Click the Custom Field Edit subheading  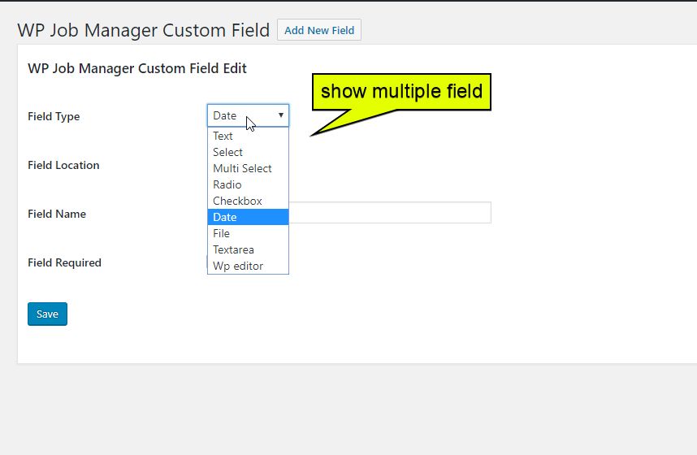point(137,68)
